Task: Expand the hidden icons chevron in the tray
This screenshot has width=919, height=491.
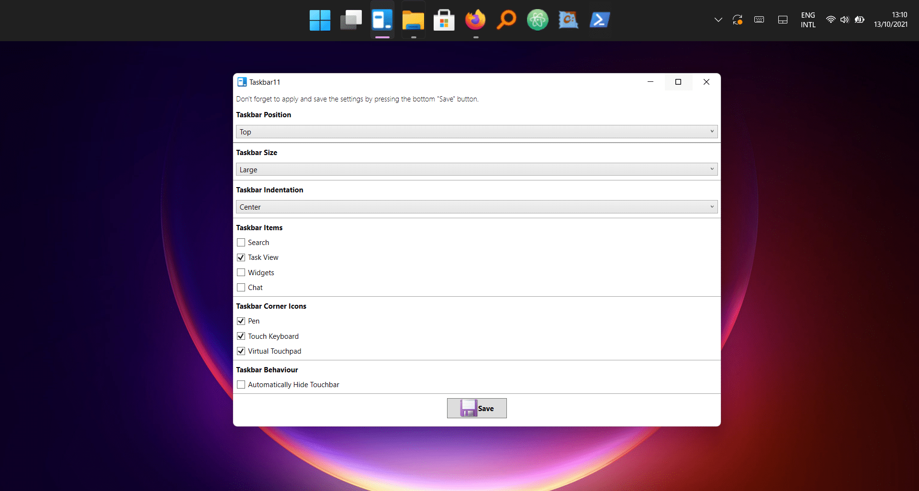Action: (x=717, y=20)
